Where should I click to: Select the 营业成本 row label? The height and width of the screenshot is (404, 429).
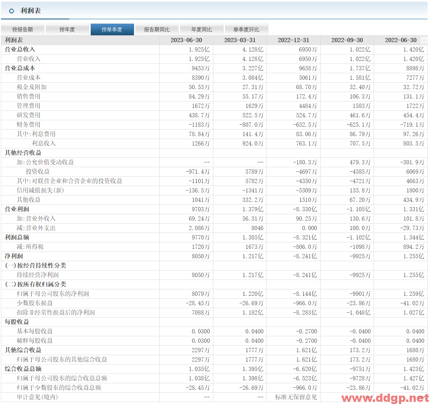[28, 78]
